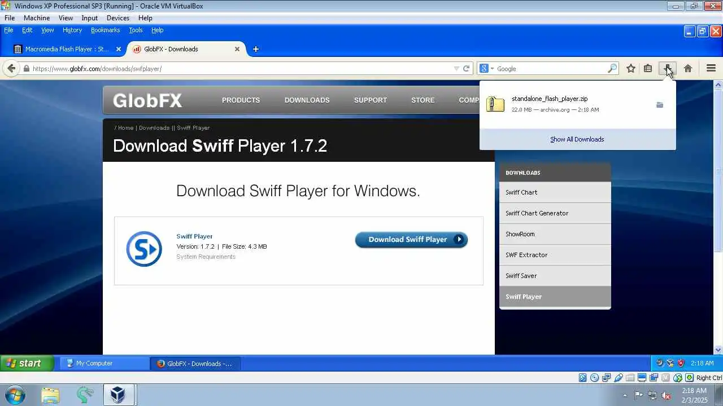Viewport: 723px width, 406px height.
Task: Open host Windows Start orb
Action: tap(14, 395)
